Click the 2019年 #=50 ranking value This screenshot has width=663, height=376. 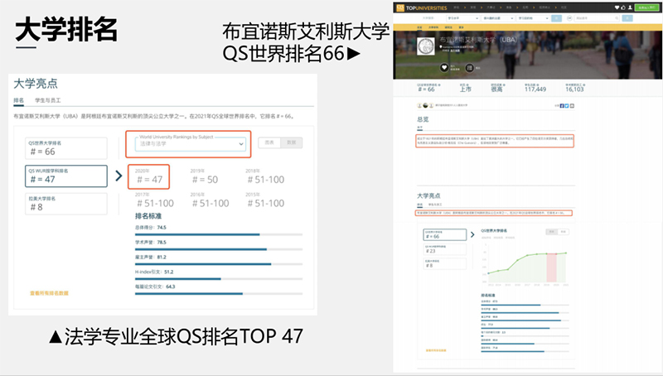click(x=205, y=180)
